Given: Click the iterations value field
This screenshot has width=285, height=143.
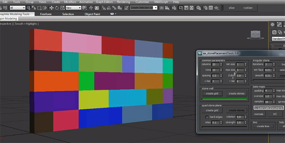Looking at the screenshot, I should [268, 64].
